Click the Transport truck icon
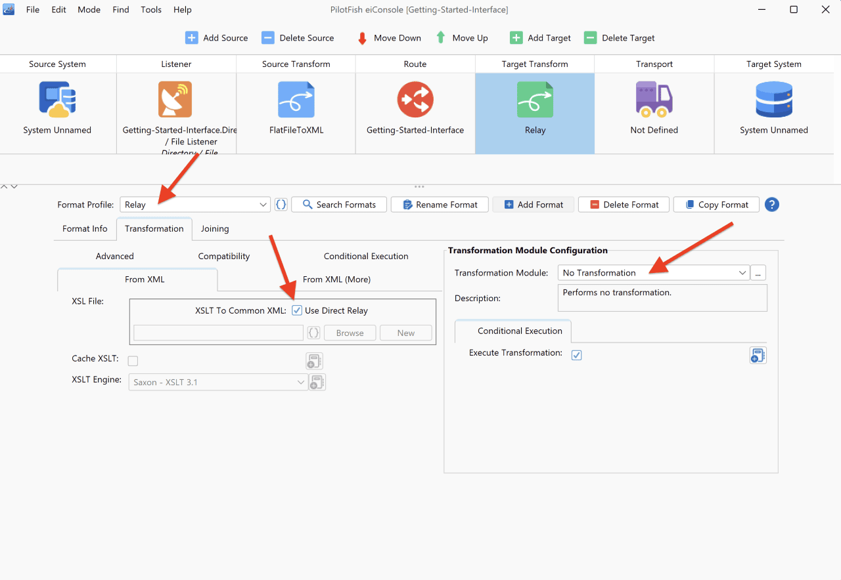Image resolution: width=841 pixels, height=580 pixels. [654, 100]
